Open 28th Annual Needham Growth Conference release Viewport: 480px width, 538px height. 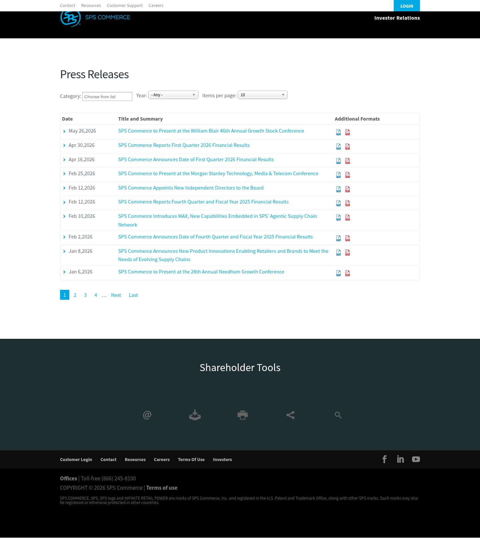pos(201,272)
